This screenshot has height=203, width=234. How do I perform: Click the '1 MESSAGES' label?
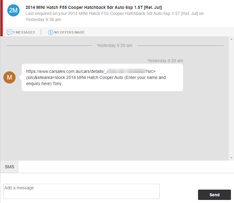[x=24, y=32]
